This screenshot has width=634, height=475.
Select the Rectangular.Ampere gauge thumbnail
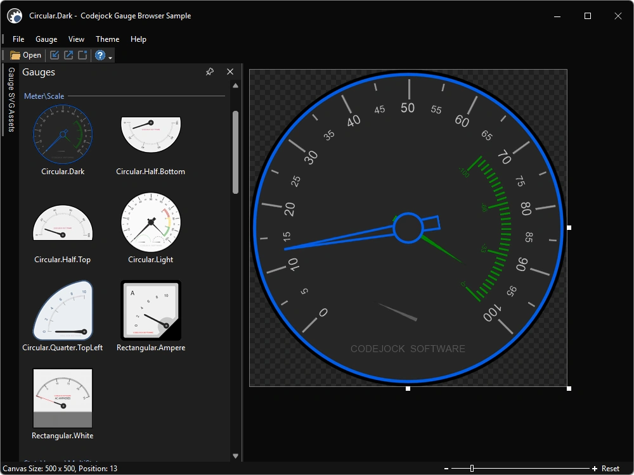point(151,310)
